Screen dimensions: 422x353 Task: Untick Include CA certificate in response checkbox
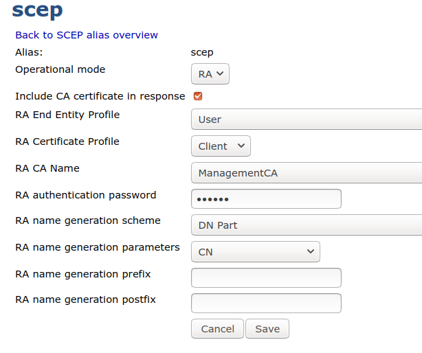pyautogui.click(x=198, y=96)
